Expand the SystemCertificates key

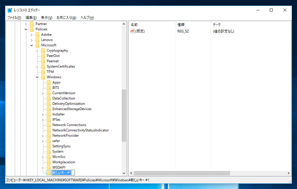[x=37, y=67]
